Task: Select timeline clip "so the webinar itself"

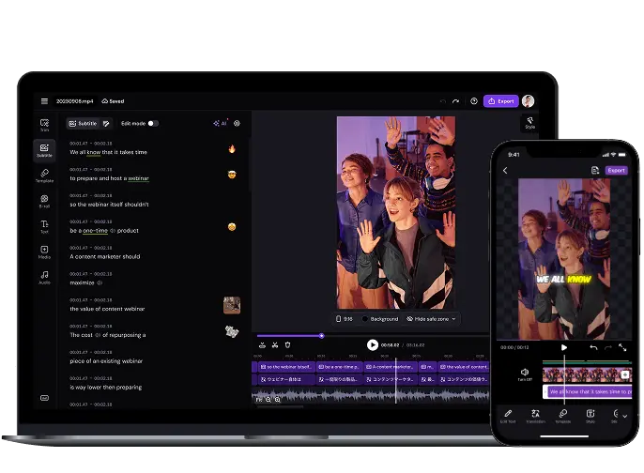Action: [285, 367]
